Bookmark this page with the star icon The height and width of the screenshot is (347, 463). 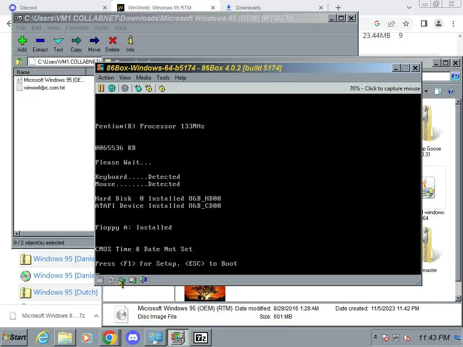point(406,23)
